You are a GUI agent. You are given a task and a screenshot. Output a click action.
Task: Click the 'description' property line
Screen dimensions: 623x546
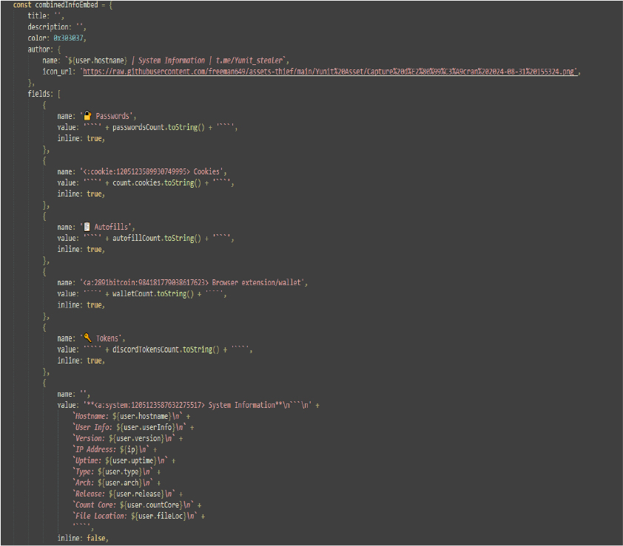(x=57, y=27)
